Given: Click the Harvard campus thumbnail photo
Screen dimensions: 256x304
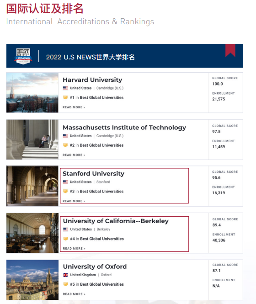Looking at the screenshot, I should tap(32, 92).
